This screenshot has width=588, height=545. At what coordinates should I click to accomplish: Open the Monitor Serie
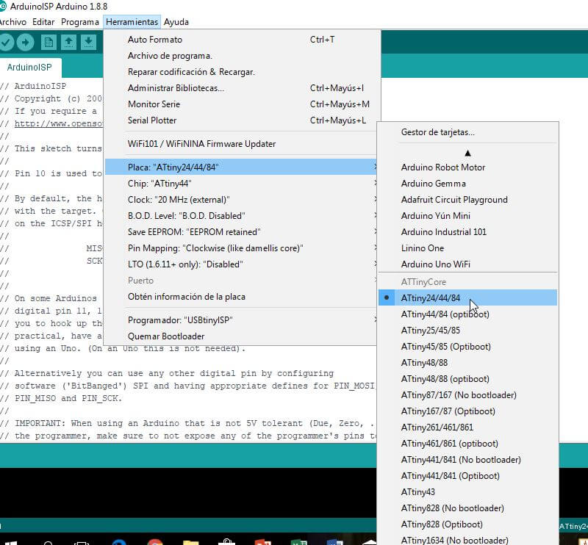tap(240, 104)
